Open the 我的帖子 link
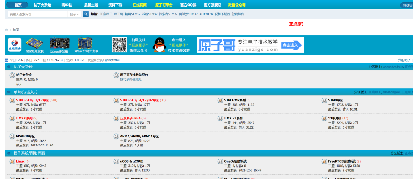 (404, 60)
